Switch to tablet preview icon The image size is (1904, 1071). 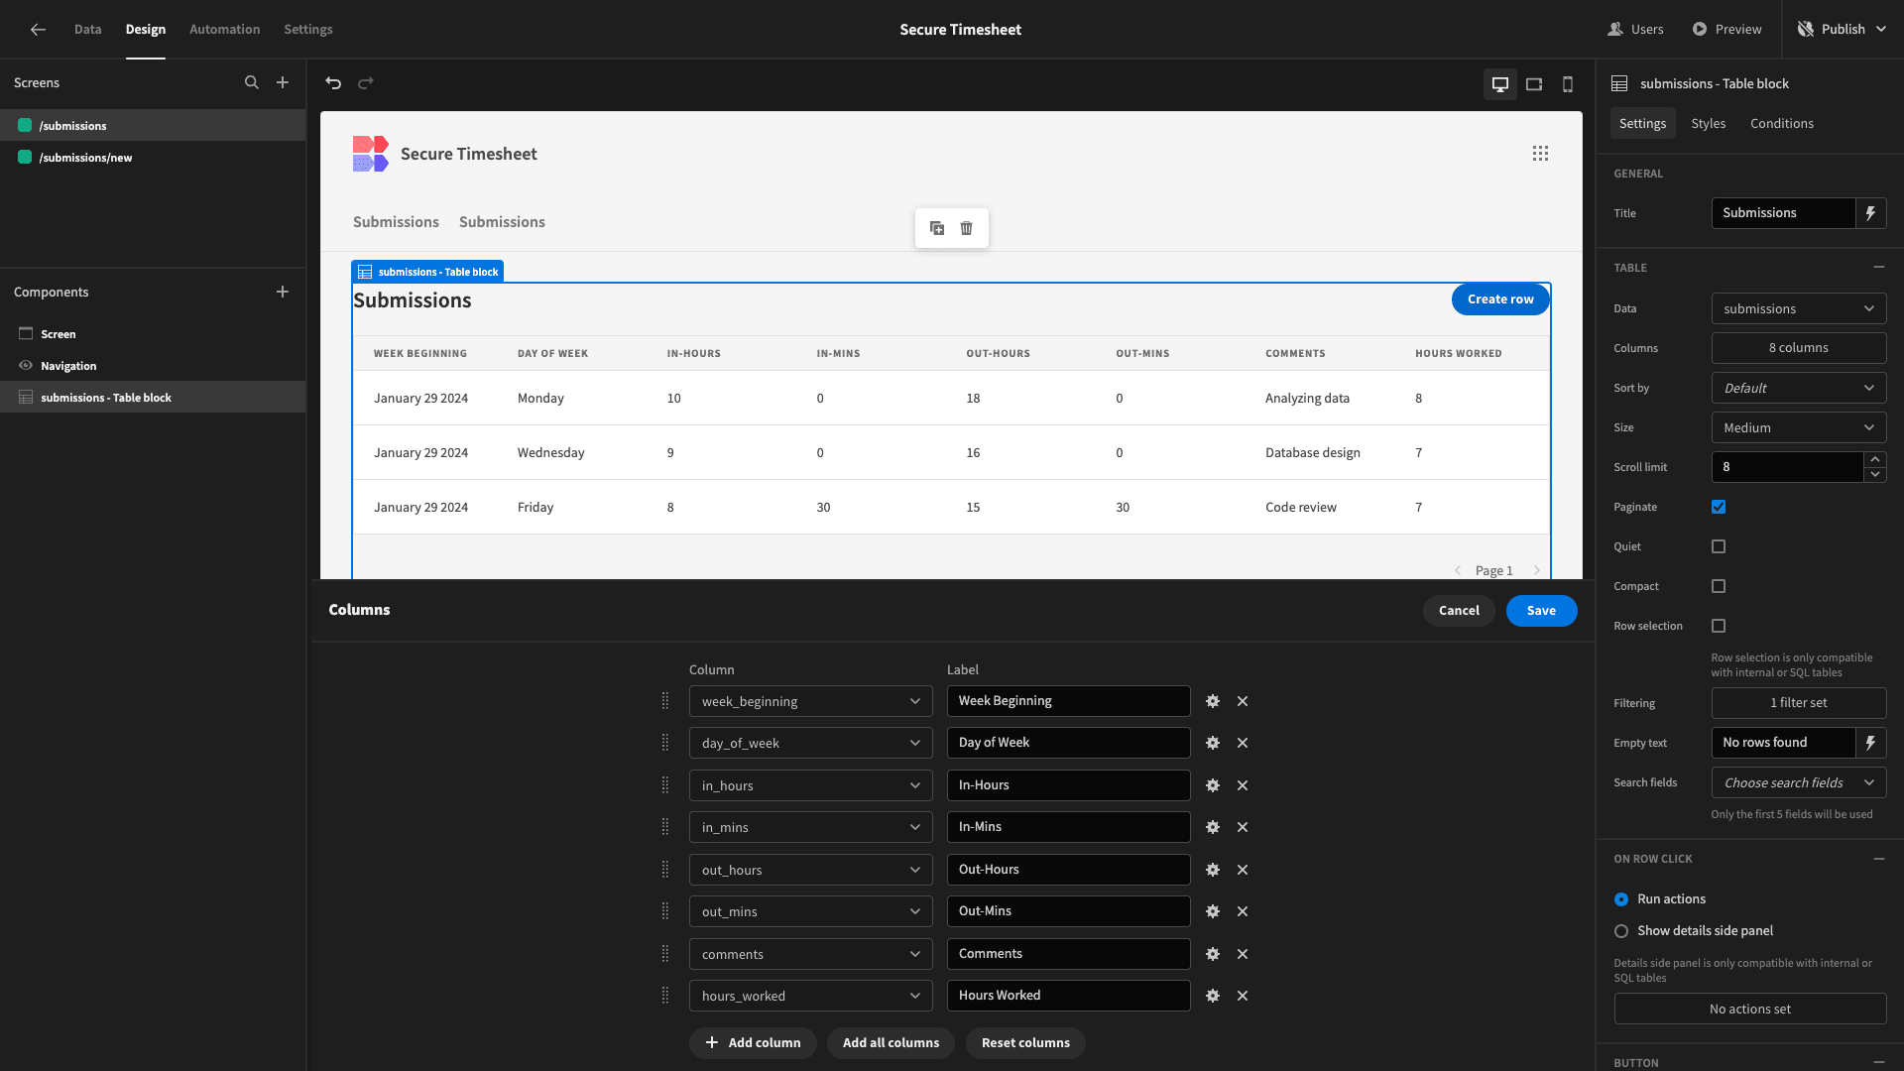(1534, 84)
